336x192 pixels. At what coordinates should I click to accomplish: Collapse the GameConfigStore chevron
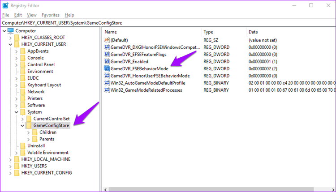point(22,126)
